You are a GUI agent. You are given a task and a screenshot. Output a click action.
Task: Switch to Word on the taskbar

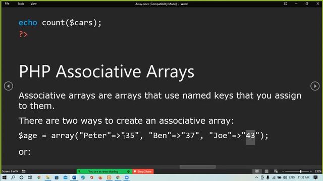[74, 177]
